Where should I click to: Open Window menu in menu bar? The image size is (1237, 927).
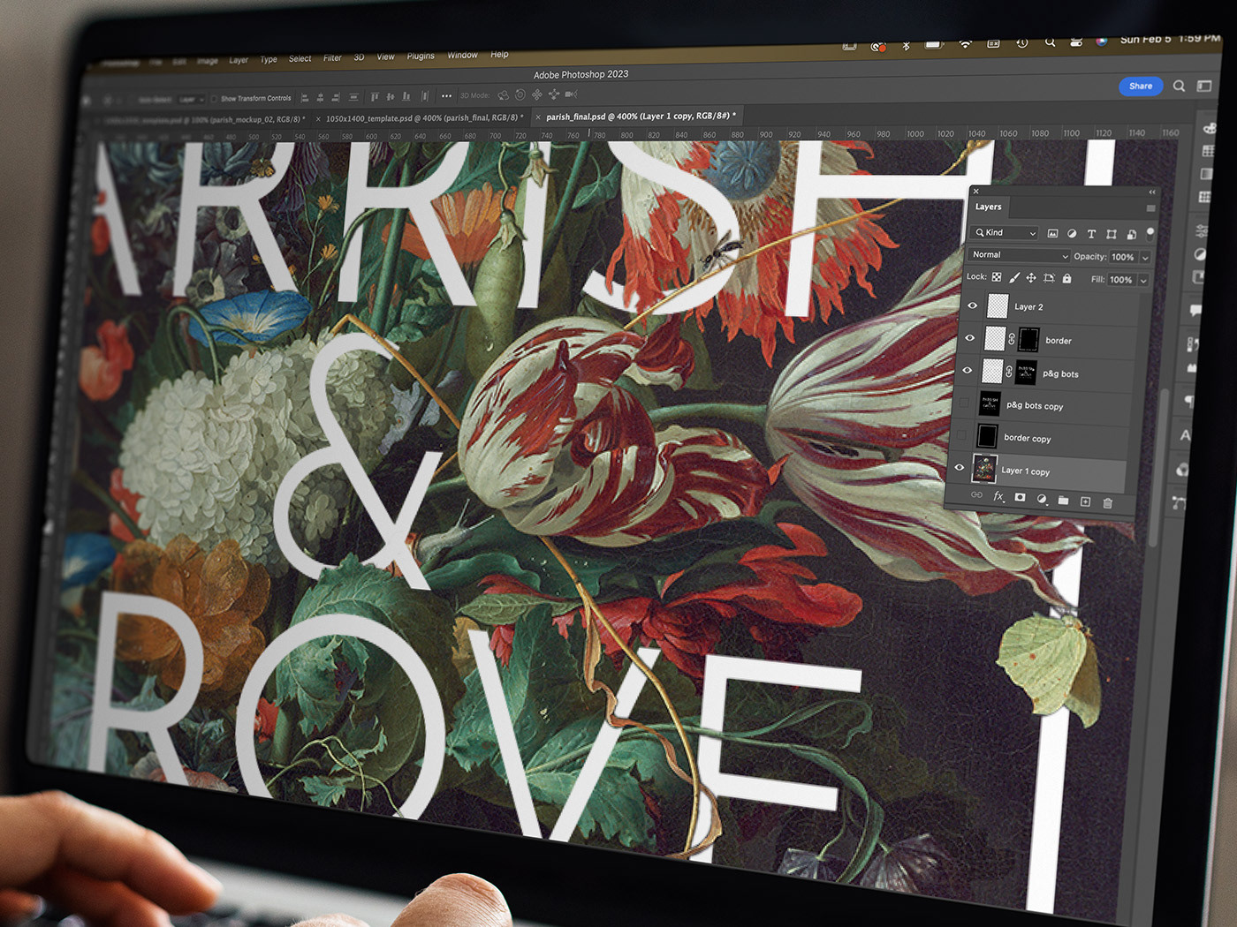click(x=462, y=55)
